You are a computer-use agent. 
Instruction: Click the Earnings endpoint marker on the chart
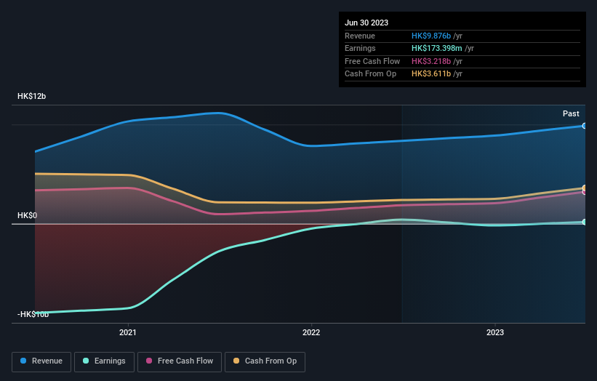[585, 222]
